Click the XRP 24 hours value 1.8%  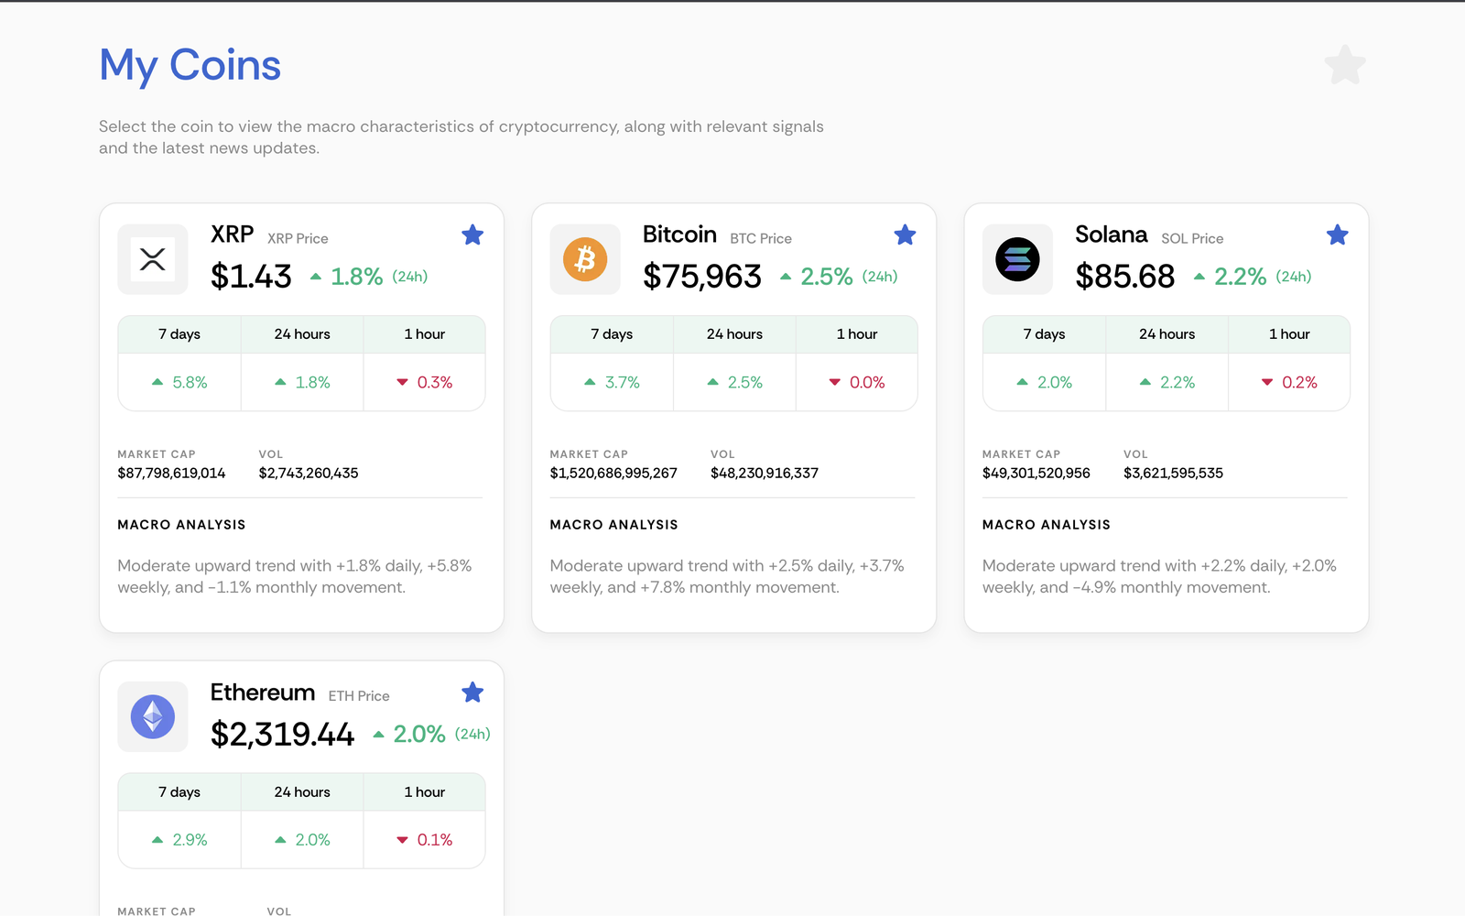[x=313, y=382]
